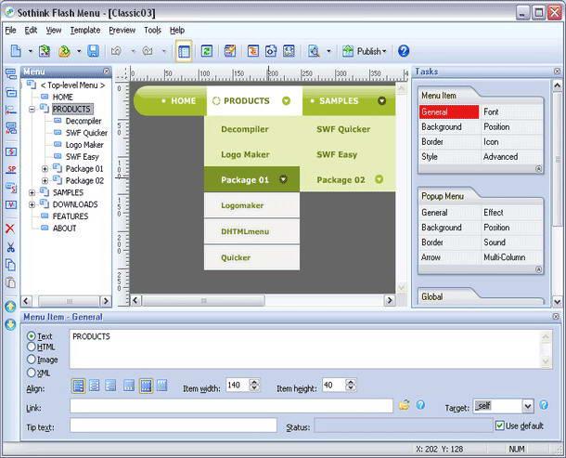
Task: Open the Template menu
Action: click(x=85, y=30)
